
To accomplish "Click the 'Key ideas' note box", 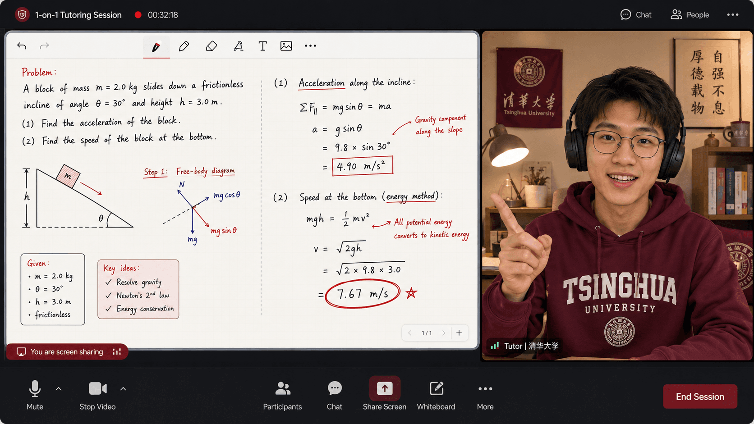I will coord(138,289).
